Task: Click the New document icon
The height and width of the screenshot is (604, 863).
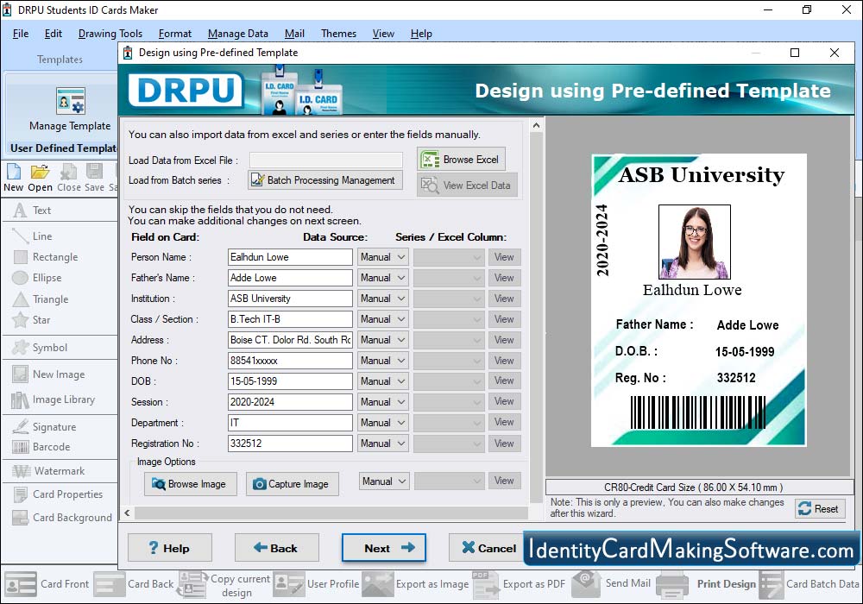Action: click(x=13, y=178)
